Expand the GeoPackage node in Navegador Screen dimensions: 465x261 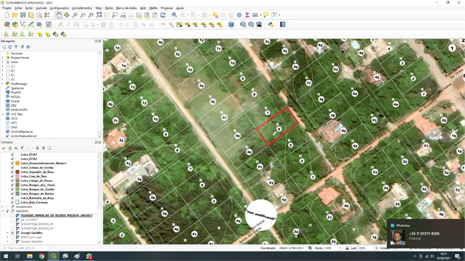tap(3, 84)
